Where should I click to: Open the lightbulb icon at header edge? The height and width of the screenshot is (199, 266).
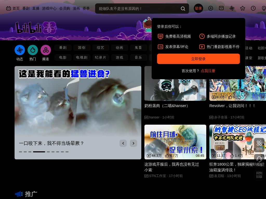pos(264,8)
